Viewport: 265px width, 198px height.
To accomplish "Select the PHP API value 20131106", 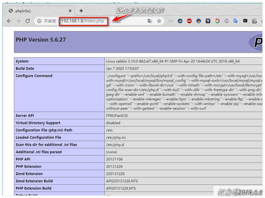I will click(114, 159).
